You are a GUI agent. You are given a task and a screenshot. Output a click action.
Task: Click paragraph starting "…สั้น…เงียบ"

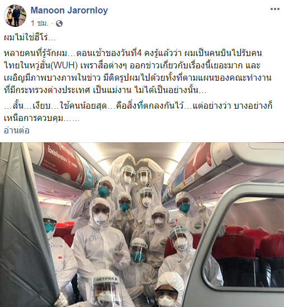coord(138,112)
